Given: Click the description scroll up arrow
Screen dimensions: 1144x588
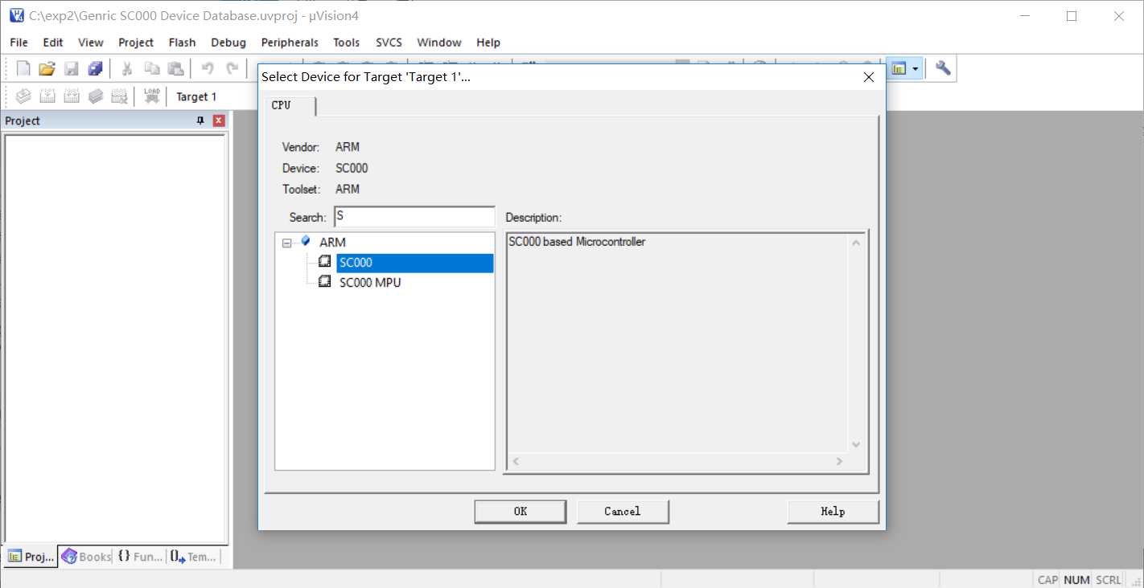Looking at the screenshot, I should (x=856, y=243).
